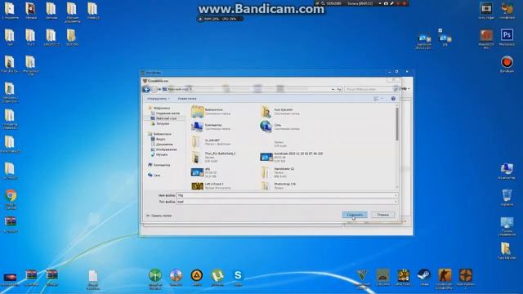Select Документы library in the sidebar
This screenshot has width=523, height=294.
tap(162, 145)
